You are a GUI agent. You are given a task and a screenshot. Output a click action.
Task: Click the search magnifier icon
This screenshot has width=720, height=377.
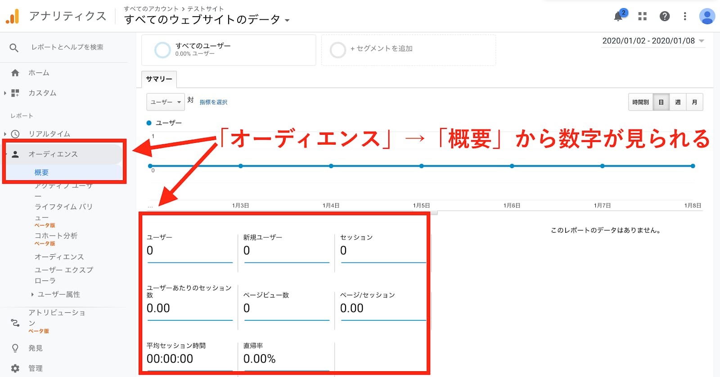click(x=14, y=47)
